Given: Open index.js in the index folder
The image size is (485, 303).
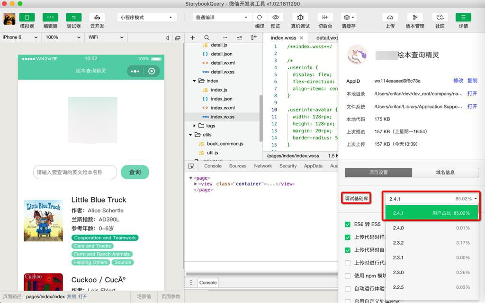Looking at the screenshot, I should tap(219, 90).
